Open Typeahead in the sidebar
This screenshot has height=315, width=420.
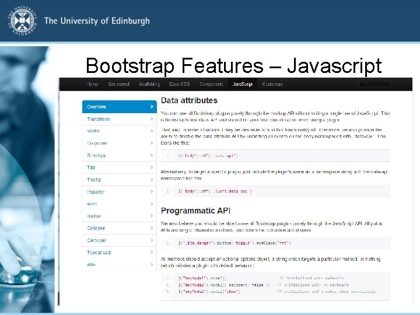[119, 253]
